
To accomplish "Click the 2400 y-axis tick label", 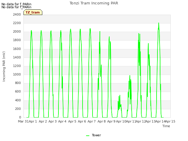I will pos(17,14).
